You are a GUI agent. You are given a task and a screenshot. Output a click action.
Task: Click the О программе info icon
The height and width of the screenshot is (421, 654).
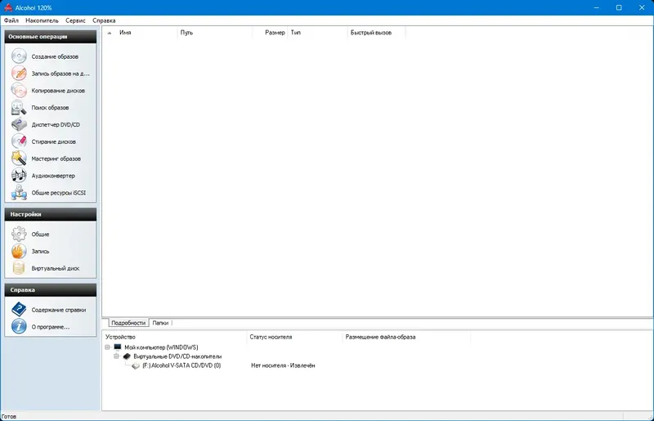pyautogui.click(x=19, y=327)
